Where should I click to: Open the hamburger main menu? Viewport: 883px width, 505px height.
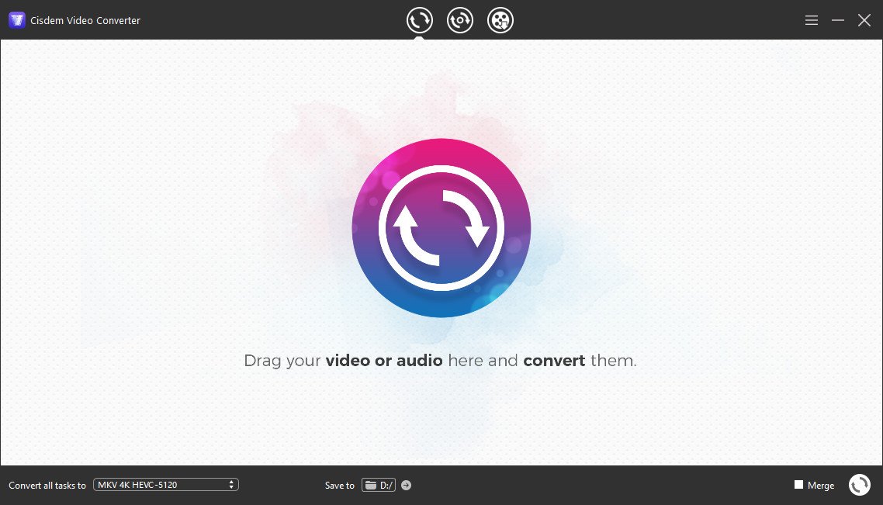(x=812, y=21)
